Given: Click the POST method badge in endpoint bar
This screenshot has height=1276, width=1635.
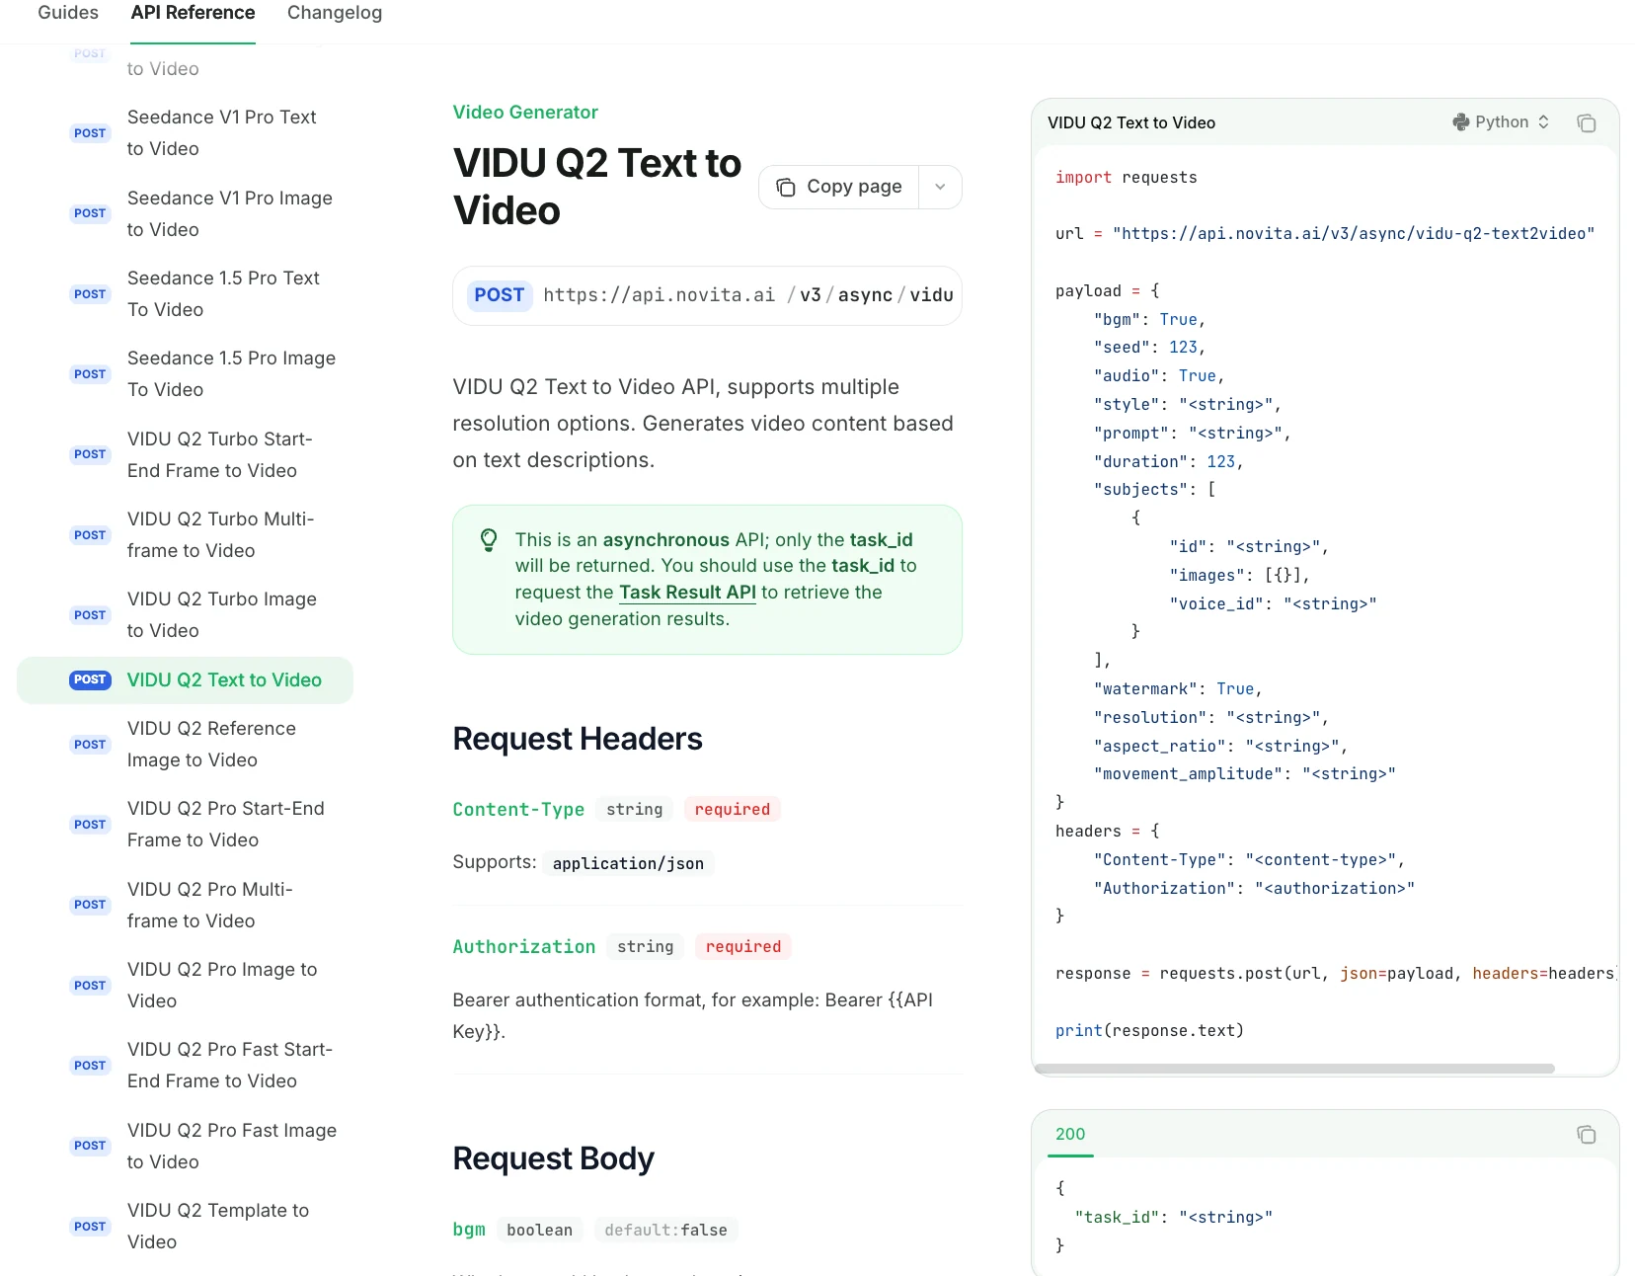Looking at the screenshot, I should (500, 295).
